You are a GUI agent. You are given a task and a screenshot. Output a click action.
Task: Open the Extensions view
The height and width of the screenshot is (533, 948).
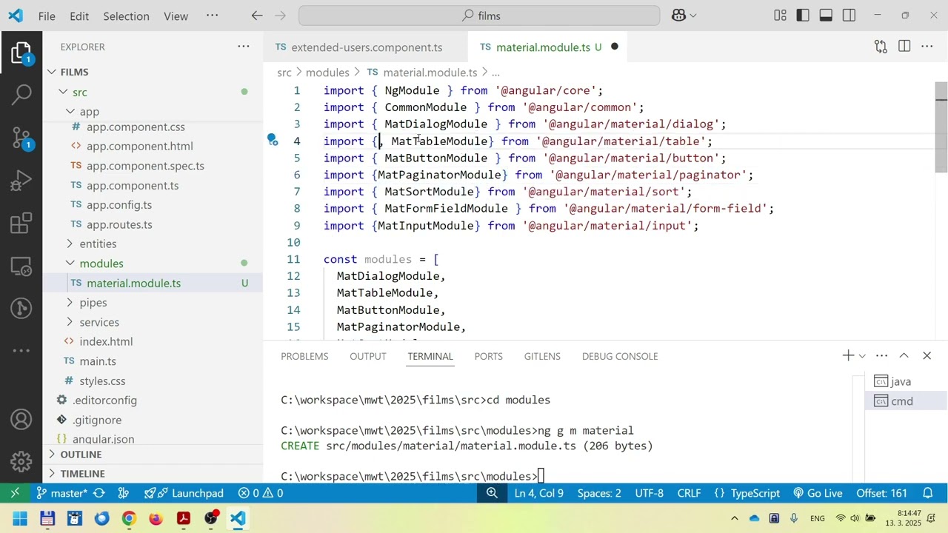21,223
